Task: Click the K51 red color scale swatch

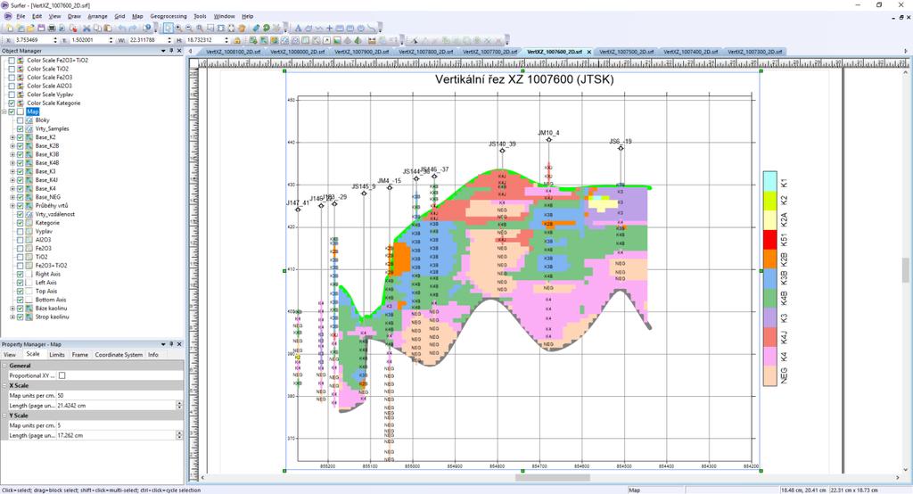Action: (769, 240)
